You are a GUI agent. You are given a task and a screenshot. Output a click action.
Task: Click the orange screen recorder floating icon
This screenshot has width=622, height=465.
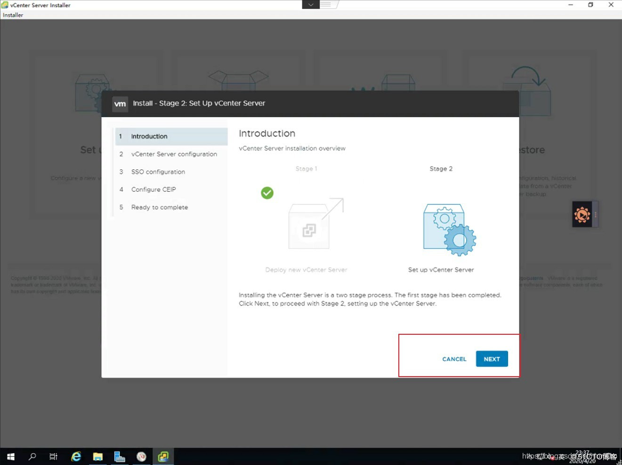[x=582, y=214]
